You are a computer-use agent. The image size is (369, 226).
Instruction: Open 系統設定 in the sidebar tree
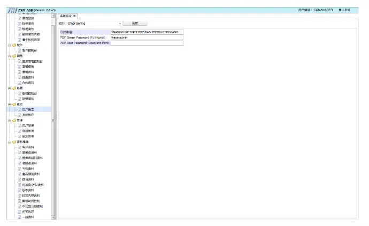pyautogui.click(x=29, y=115)
